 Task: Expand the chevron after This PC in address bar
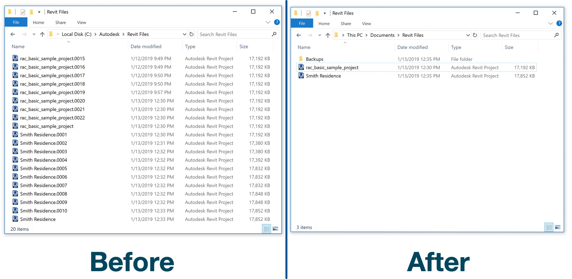(366, 35)
